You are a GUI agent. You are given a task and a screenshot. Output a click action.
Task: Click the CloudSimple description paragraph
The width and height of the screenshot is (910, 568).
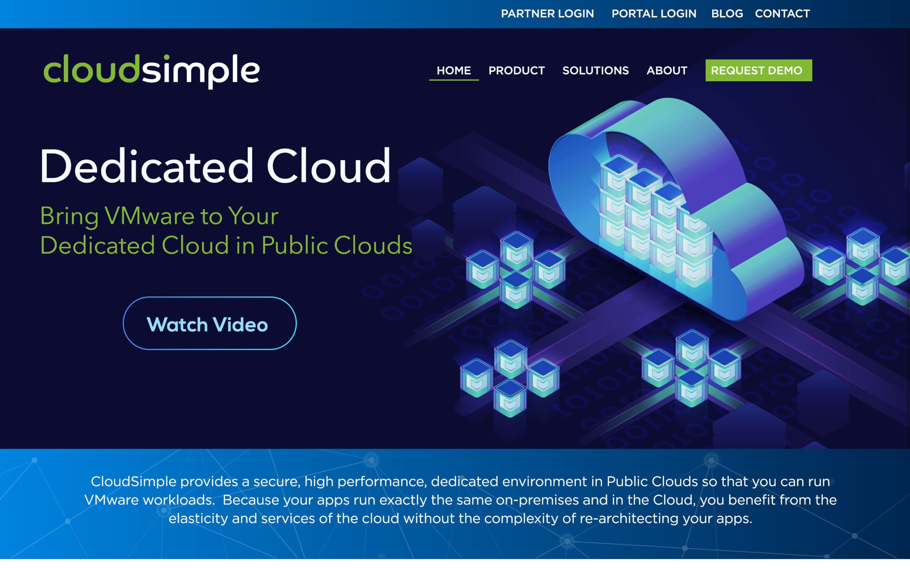coord(460,500)
